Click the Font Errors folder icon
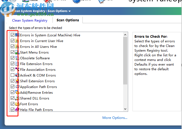This screenshot has width=182, height=129. [x=17, y=104]
